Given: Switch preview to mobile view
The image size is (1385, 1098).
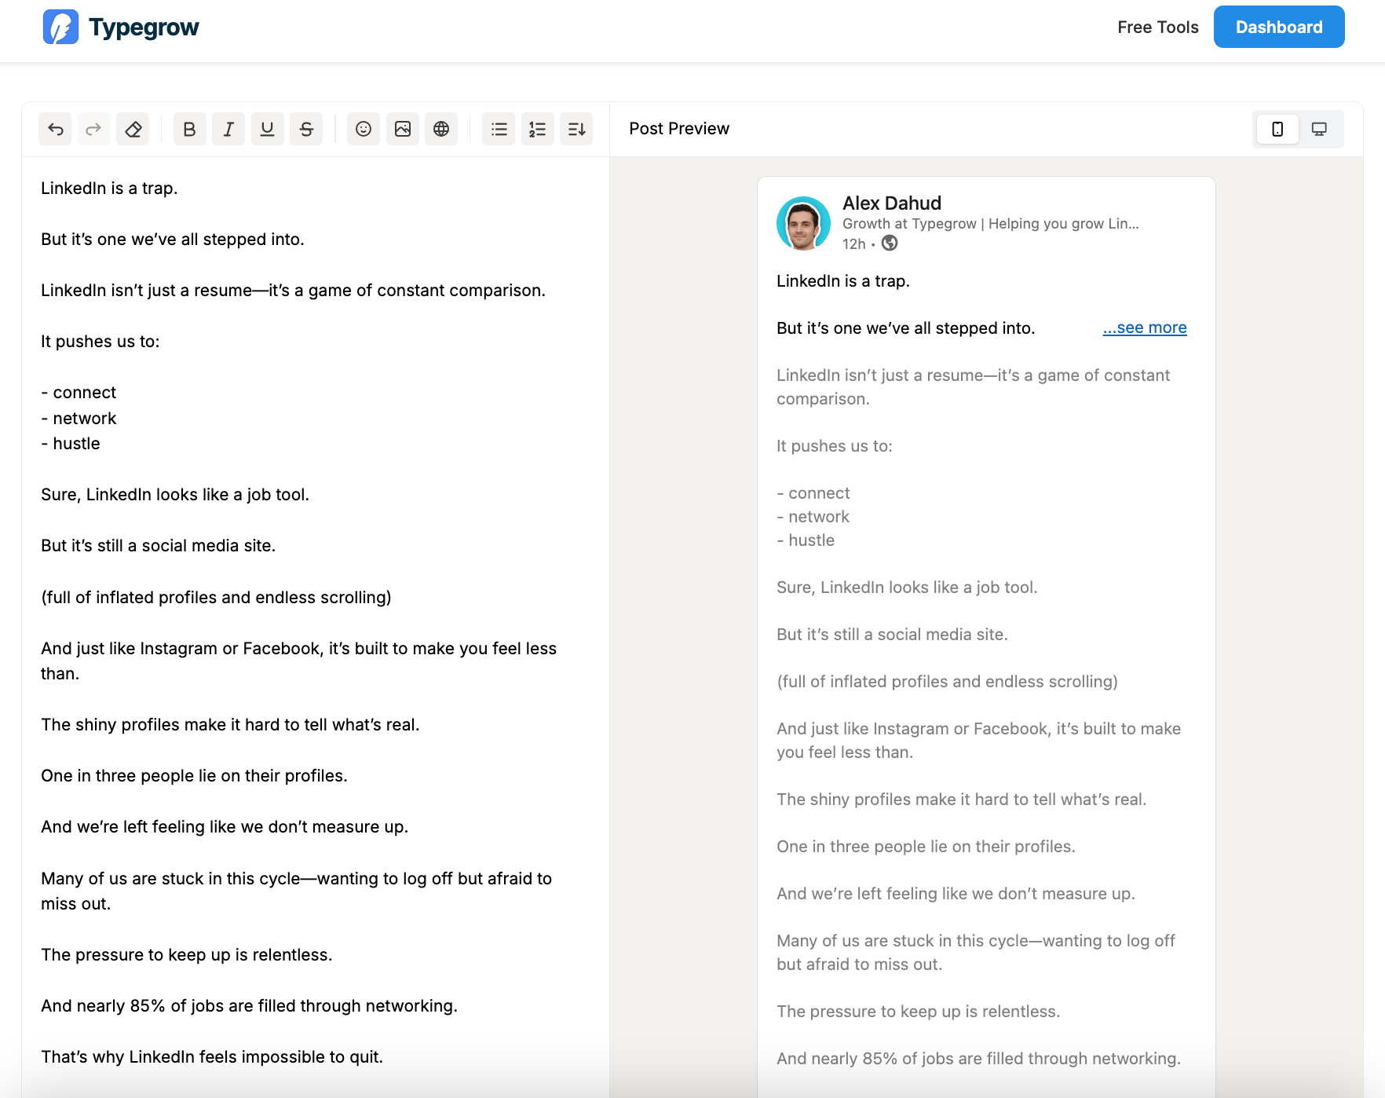Looking at the screenshot, I should [1277, 129].
